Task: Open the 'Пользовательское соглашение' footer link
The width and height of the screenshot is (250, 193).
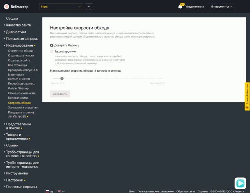Action: point(155,191)
